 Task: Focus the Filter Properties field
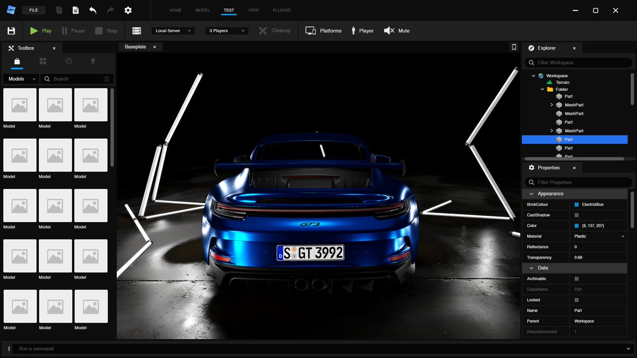point(579,182)
